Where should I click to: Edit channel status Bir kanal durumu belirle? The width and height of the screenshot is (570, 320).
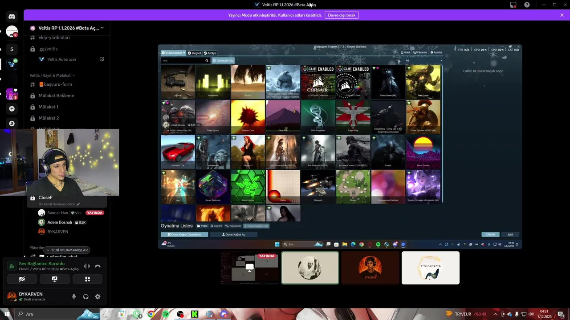coord(59,204)
